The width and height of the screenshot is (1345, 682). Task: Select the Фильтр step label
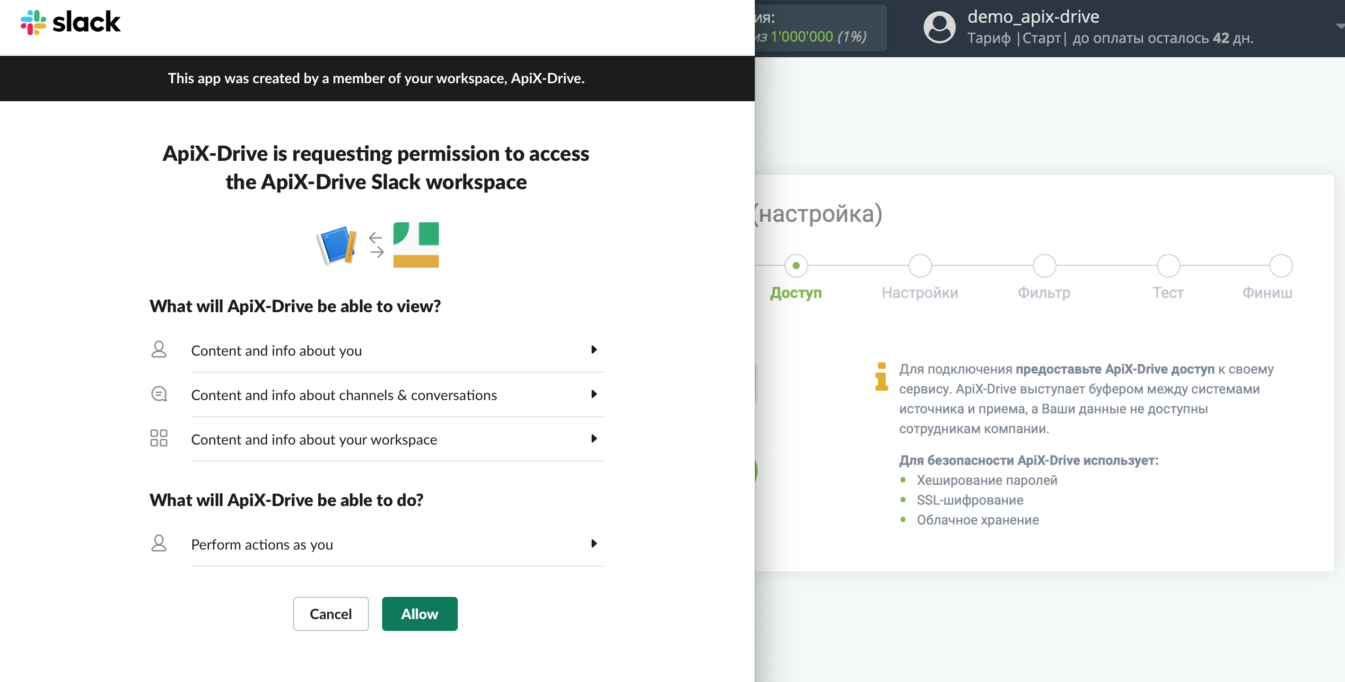(x=1044, y=292)
